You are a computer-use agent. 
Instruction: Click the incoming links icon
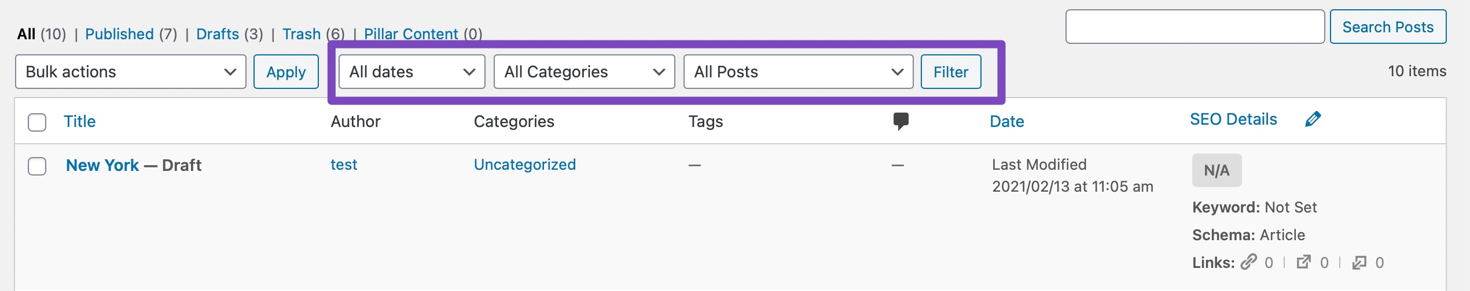pyautogui.click(x=1359, y=263)
